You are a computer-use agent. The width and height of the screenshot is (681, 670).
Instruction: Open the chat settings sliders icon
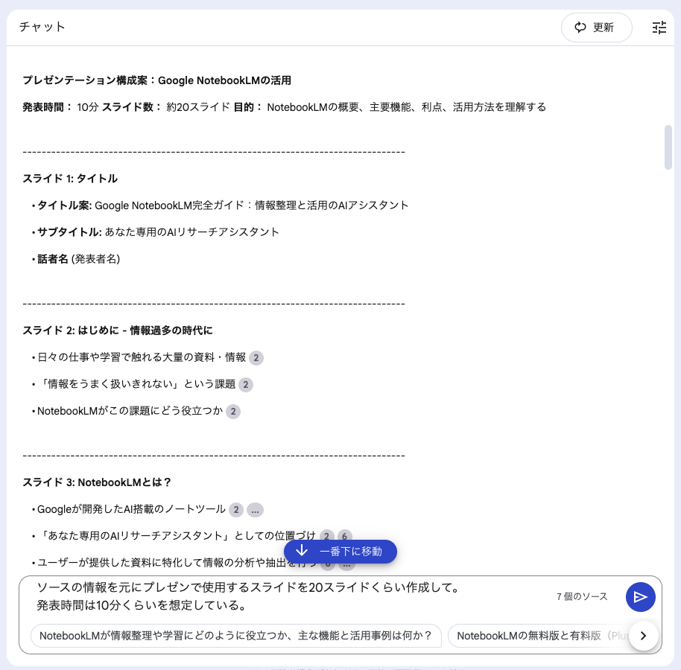click(659, 28)
